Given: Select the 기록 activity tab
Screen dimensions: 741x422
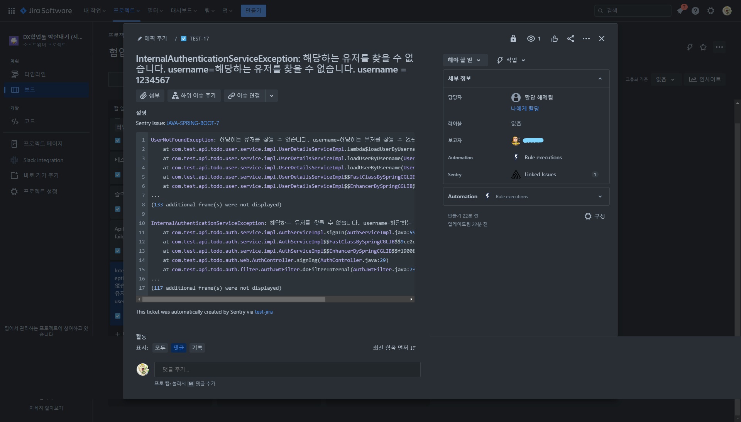Looking at the screenshot, I should [x=197, y=348].
